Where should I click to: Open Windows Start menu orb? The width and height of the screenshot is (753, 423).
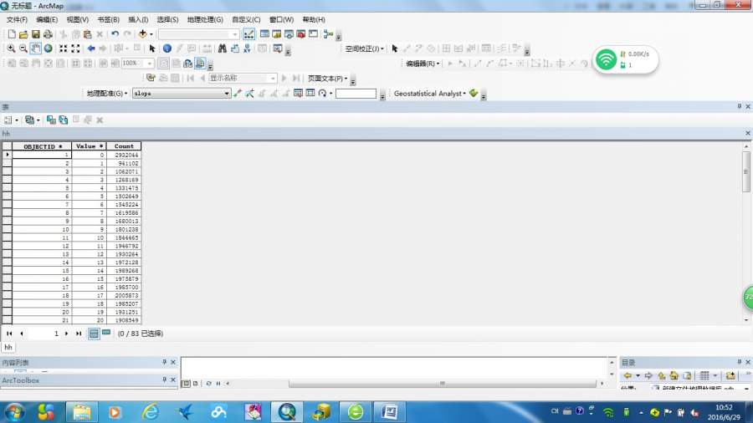point(14,412)
